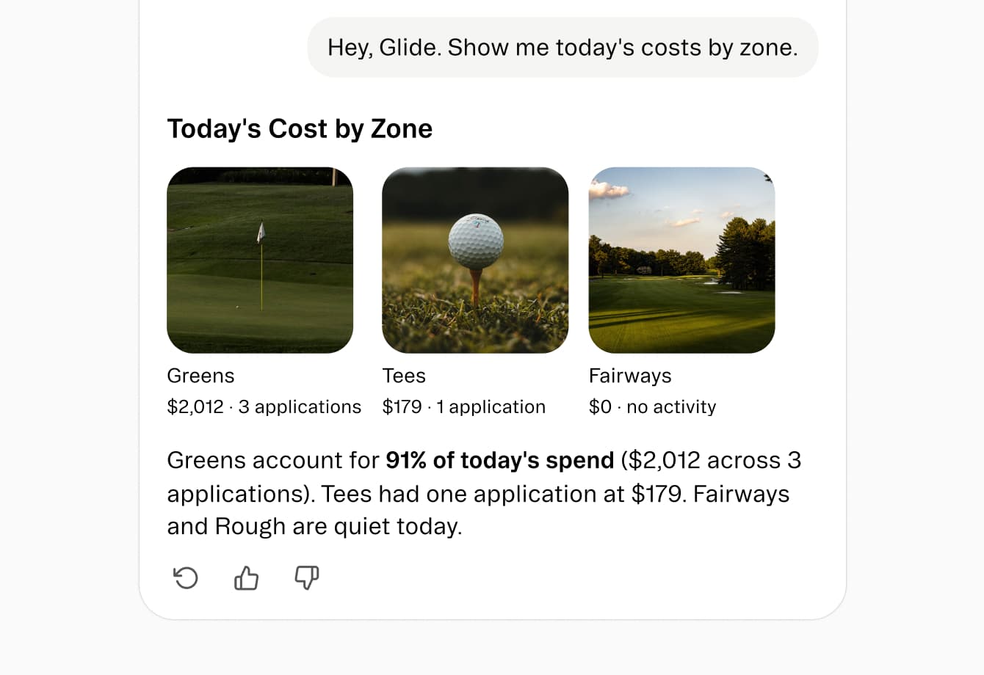The image size is (984, 675).
Task: Select the 'Hey, Glide' user message bubble
Action: (x=562, y=47)
